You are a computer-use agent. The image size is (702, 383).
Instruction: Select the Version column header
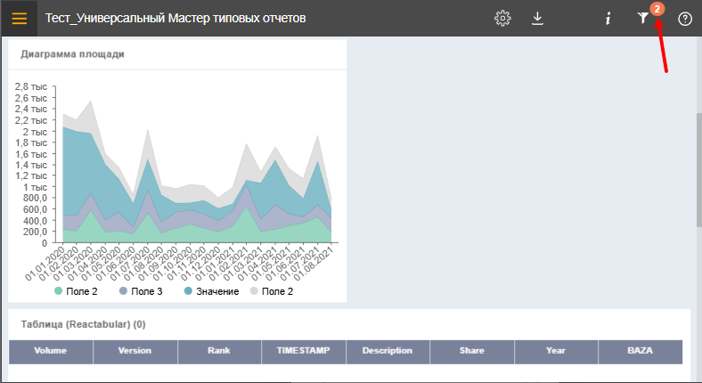[x=135, y=351]
